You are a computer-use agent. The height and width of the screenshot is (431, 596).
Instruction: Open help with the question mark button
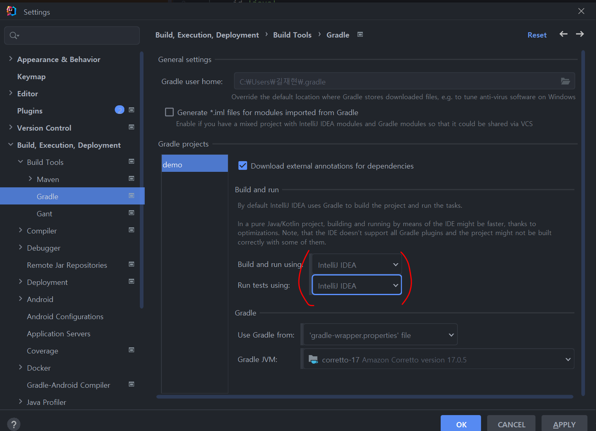tap(13, 424)
